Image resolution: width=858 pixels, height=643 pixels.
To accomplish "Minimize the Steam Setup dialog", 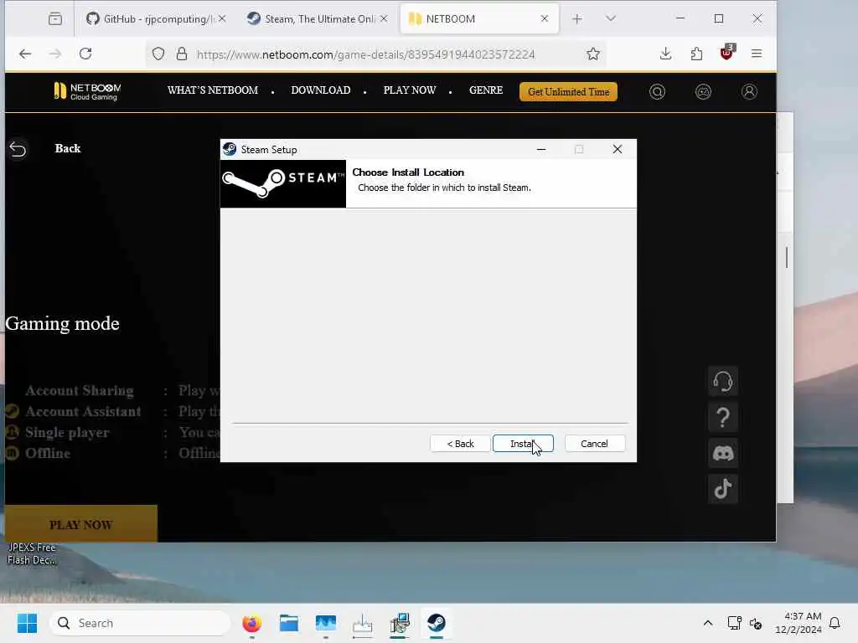I will click(541, 149).
